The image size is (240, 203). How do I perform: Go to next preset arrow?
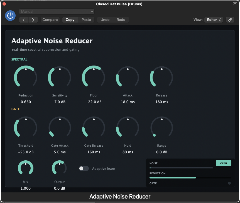pos(33,20)
